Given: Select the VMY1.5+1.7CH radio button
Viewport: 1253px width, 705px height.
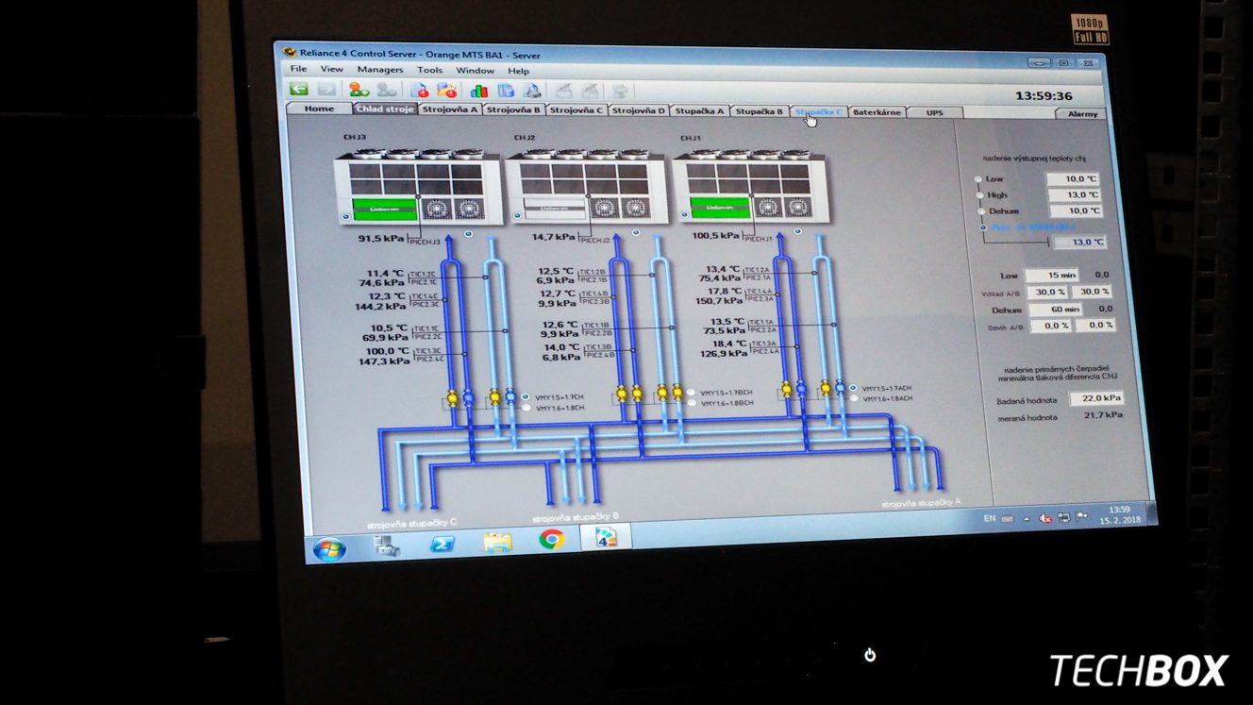Looking at the screenshot, I should [x=526, y=397].
